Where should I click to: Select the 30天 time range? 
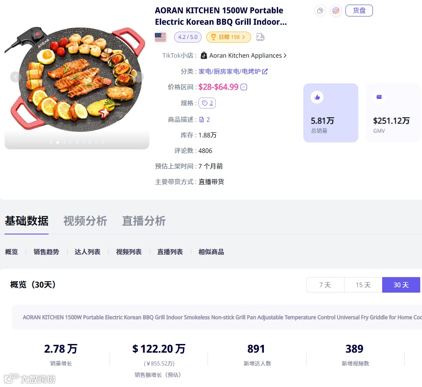pyautogui.click(x=401, y=285)
